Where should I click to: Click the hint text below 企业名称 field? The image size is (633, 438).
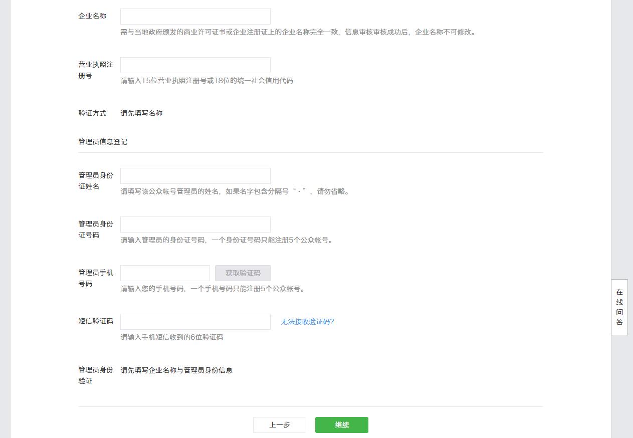tap(298, 32)
